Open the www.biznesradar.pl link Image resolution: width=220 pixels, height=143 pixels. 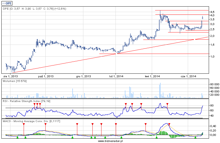110,141
